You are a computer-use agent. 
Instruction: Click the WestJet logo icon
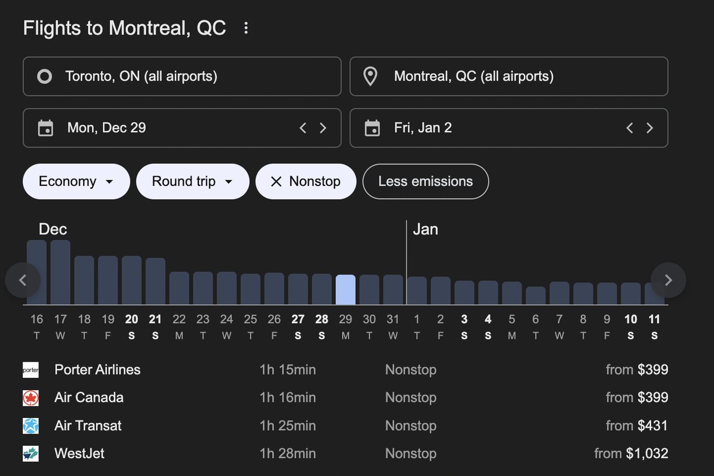(31, 453)
